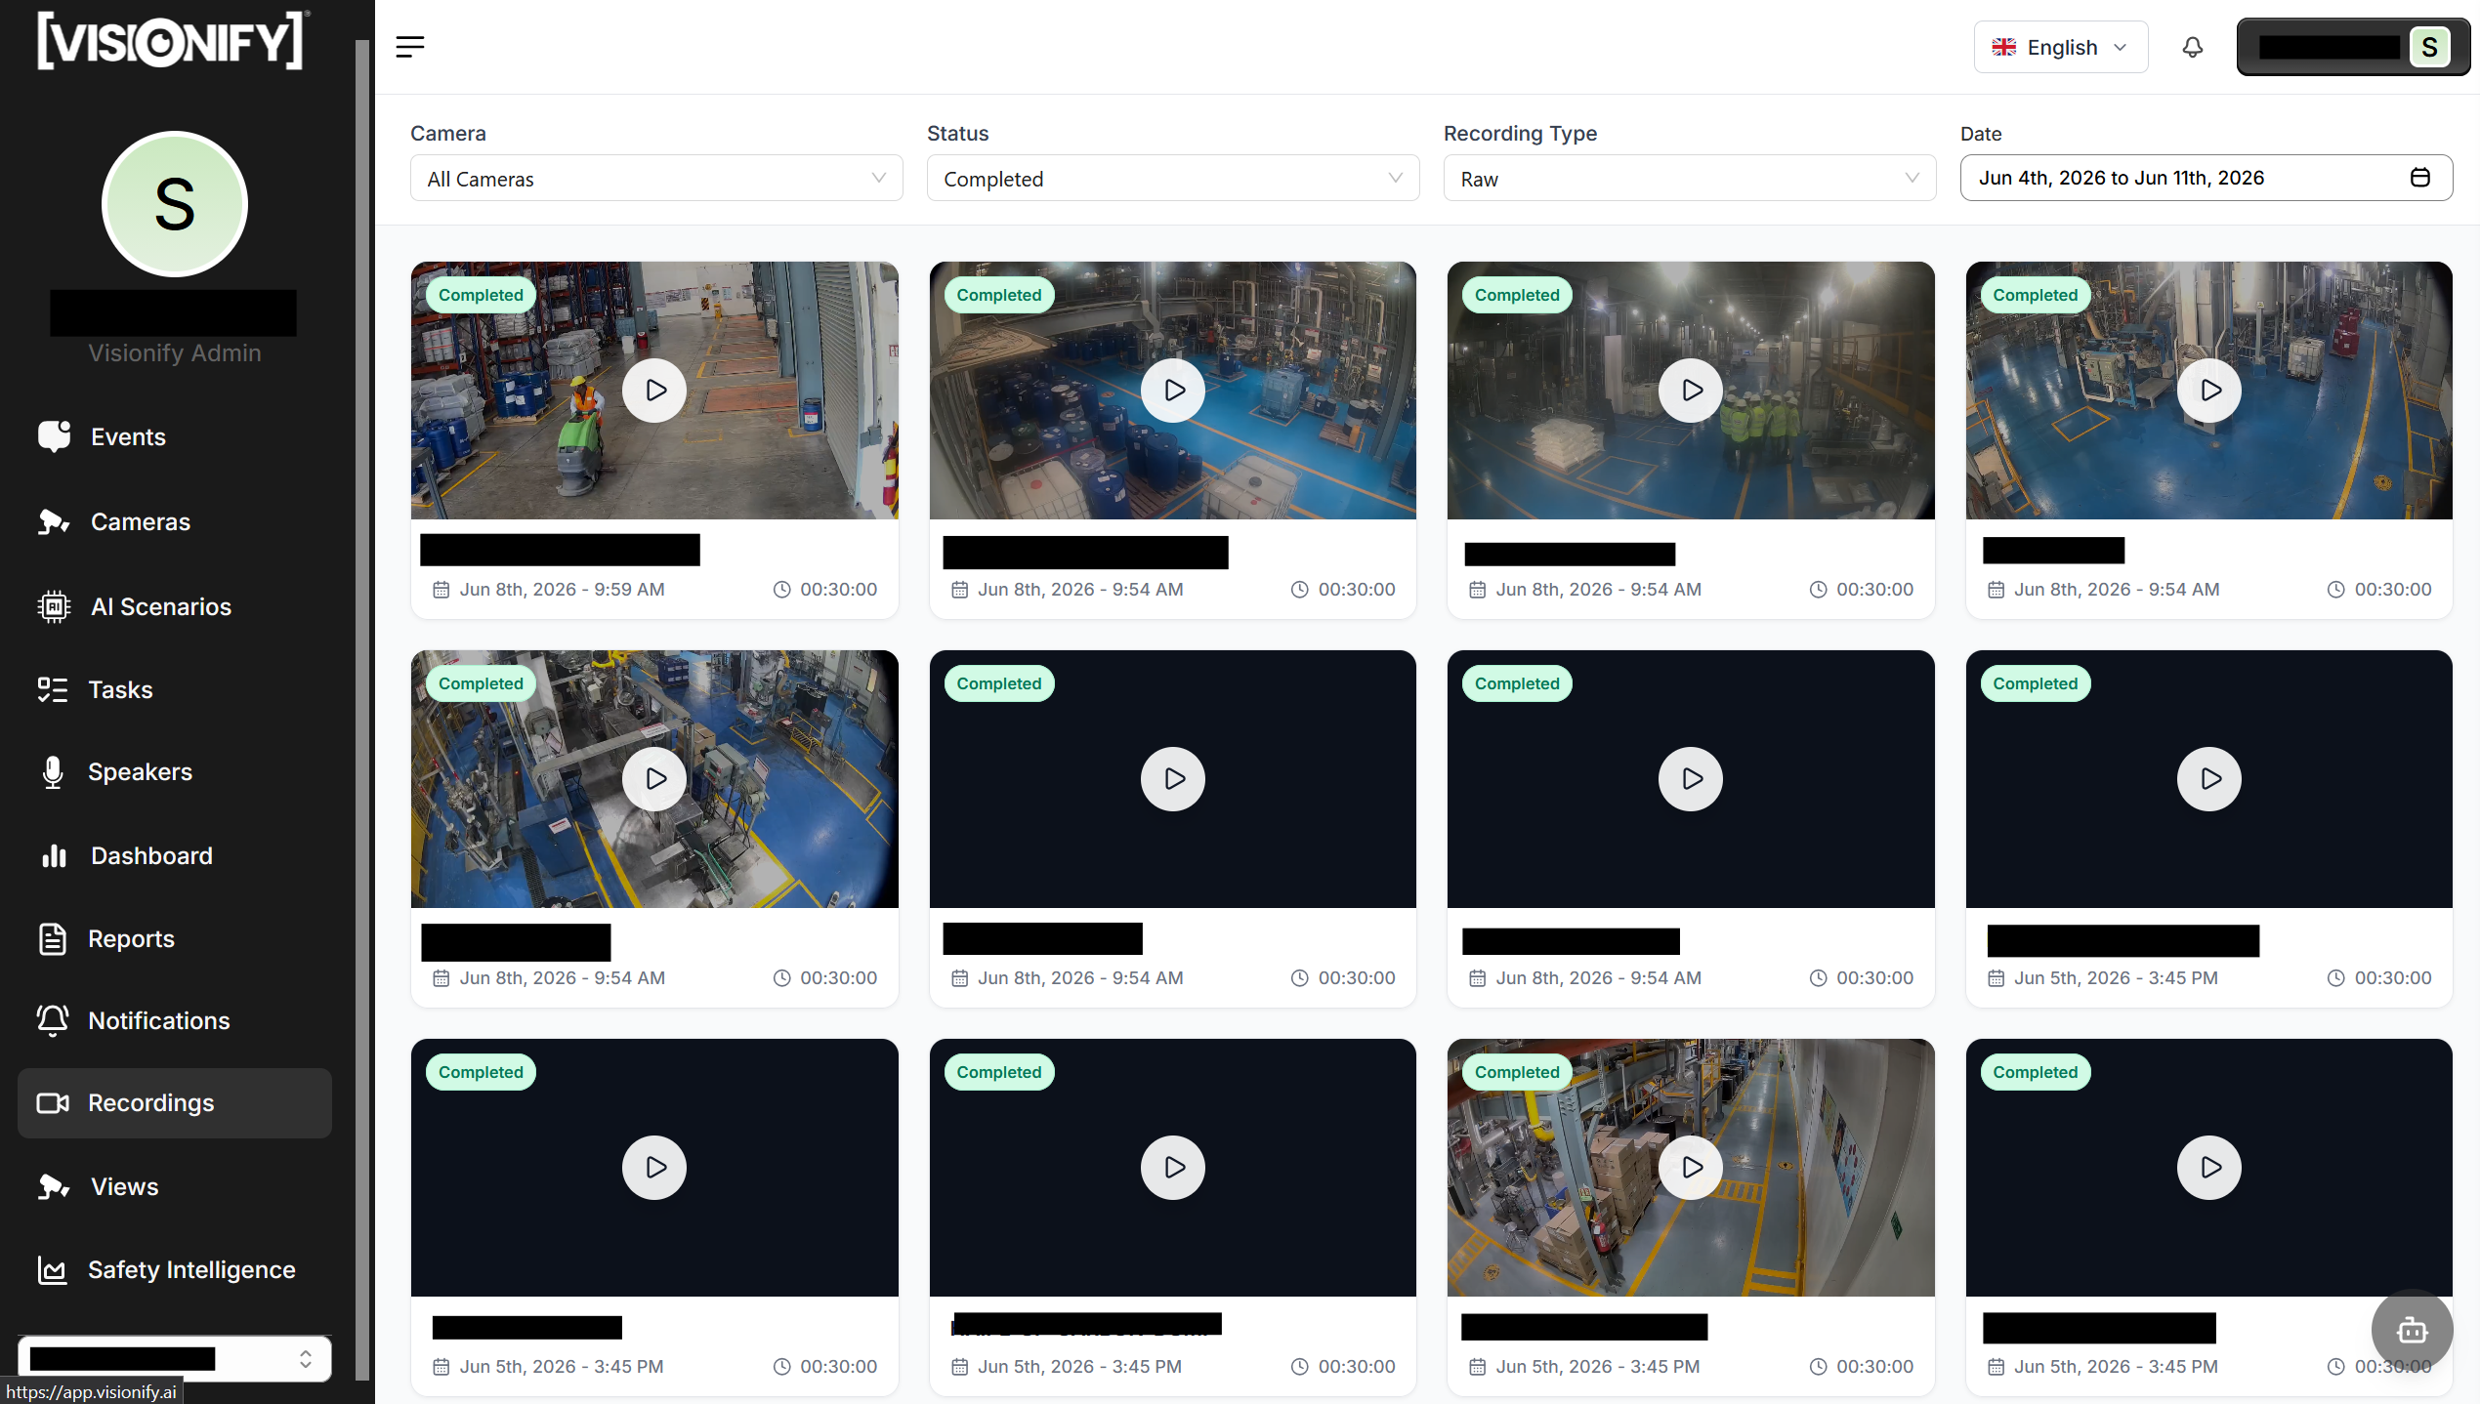Navigate to Tasks

120,689
